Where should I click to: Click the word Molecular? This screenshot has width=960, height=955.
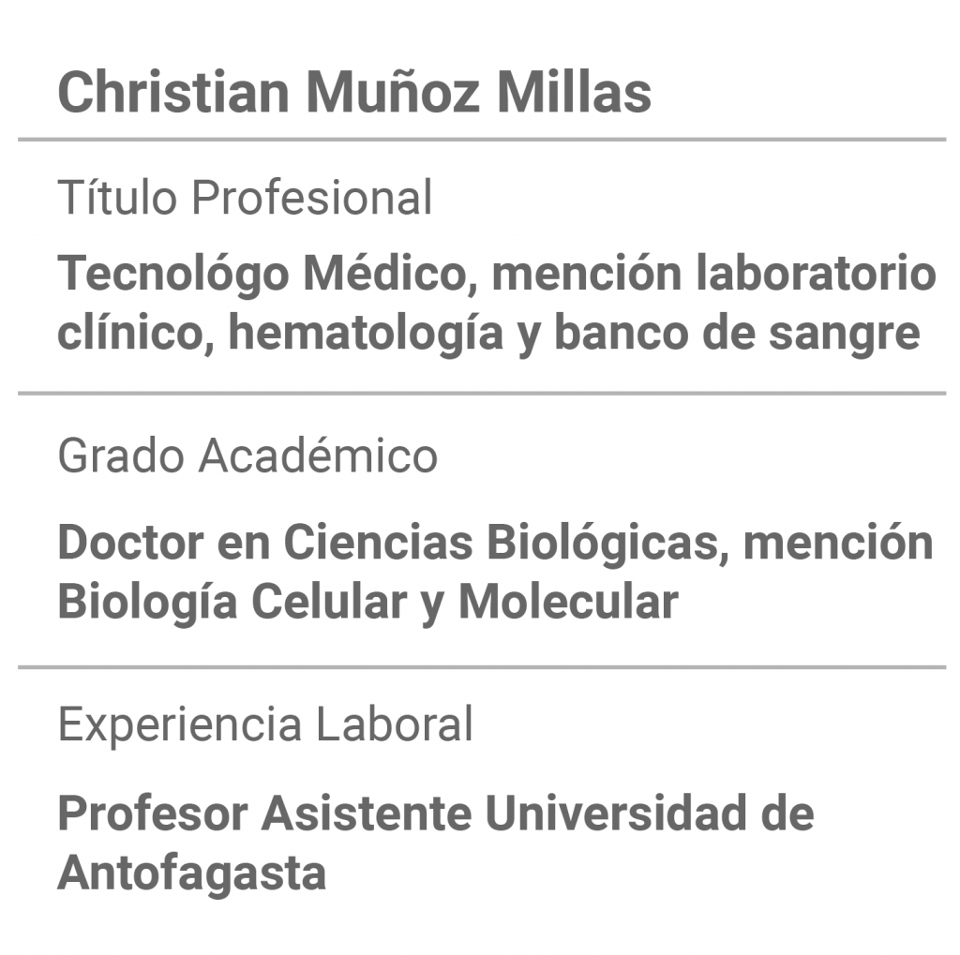(x=569, y=602)
